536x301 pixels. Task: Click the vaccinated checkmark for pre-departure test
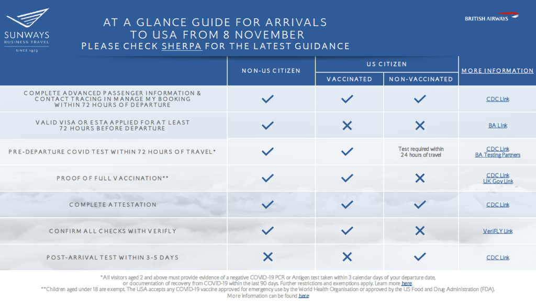(x=347, y=152)
